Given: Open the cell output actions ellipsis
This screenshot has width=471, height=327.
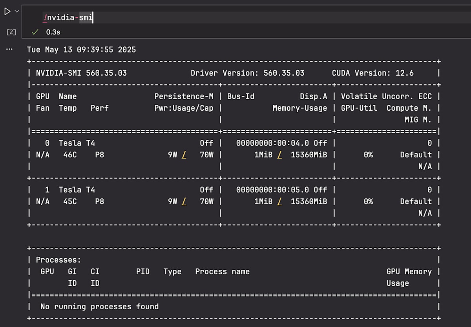Looking at the screenshot, I should coord(9,49).
